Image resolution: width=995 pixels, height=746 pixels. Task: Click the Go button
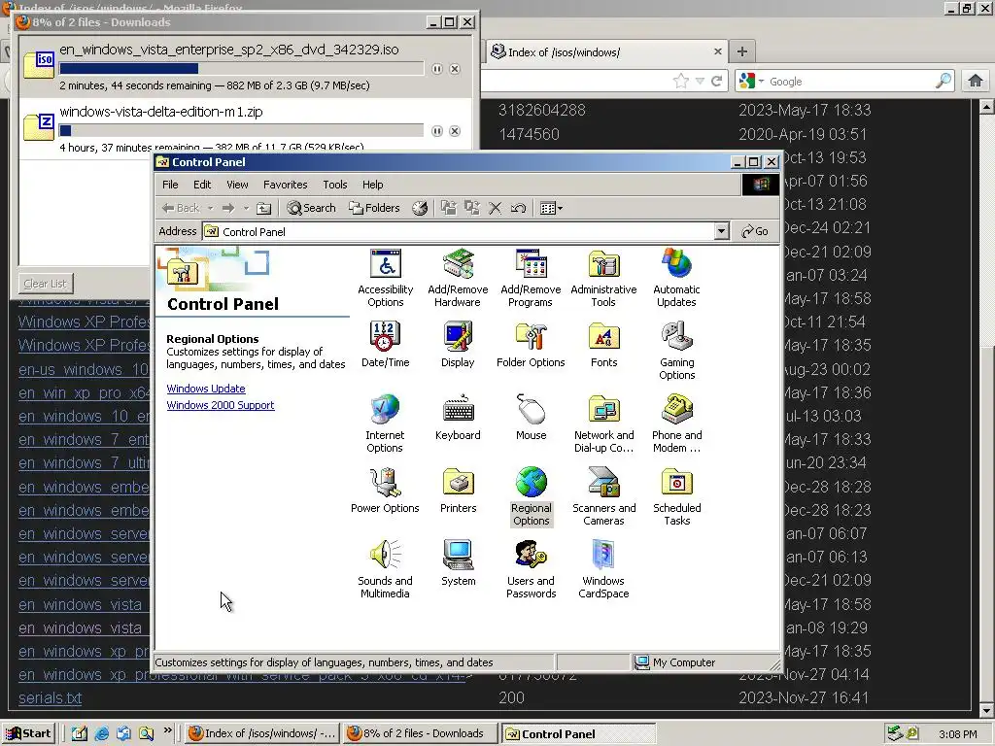(x=754, y=231)
